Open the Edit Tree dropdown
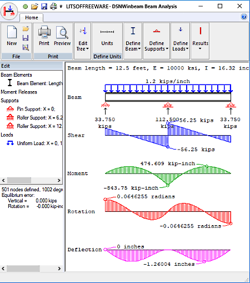The height and width of the screenshot is (283, 250). 83,41
